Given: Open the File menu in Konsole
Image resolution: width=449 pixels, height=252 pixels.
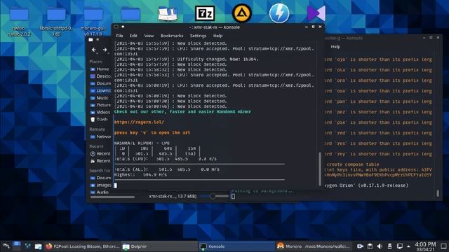Looking at the screenshot, I should click(119, 36).
